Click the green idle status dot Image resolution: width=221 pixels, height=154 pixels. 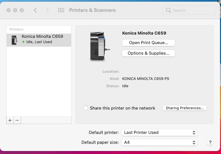point(23,42)
